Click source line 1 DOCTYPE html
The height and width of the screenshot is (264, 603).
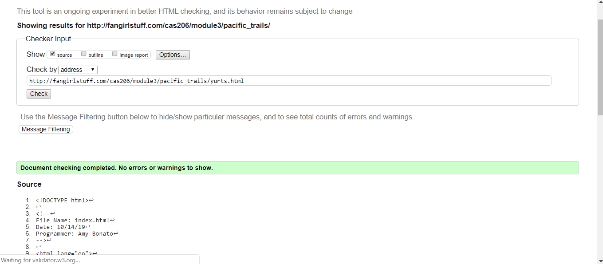click(x=62, y=200)
